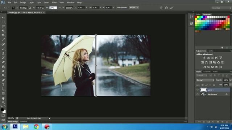
Task: Select the Paint Bucket tool
Action: [3, 66]
